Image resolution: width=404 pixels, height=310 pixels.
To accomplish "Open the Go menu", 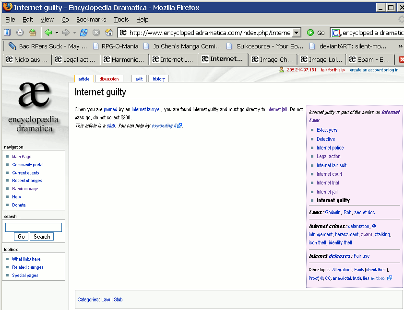I will 65,20.
